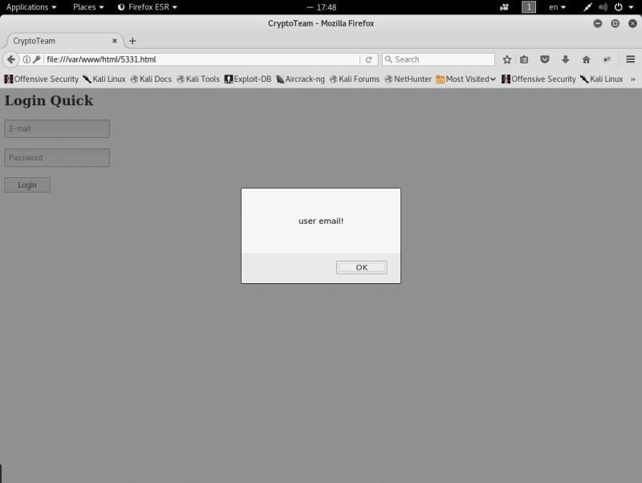
Task: Open the first Offensive Security bookmark
Action: (x=42, y=79)
